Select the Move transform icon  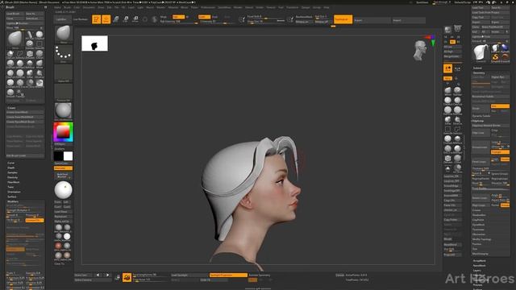pyautogui.click(x=116, y=19)
